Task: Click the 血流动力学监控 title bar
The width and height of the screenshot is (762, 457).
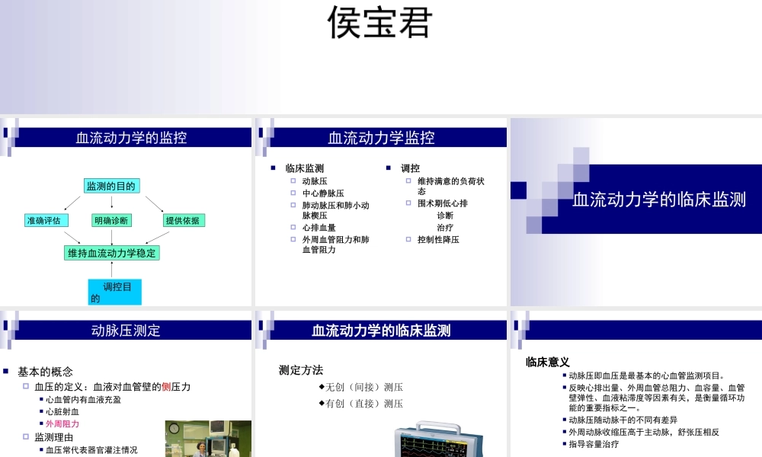Action: pyautogui.click(x=382, y=138)
